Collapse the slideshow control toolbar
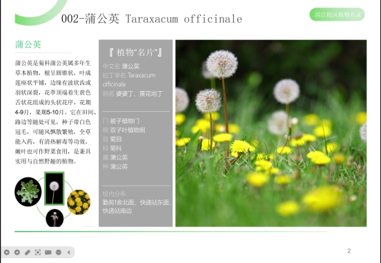Viewport: 381px width, 263px height. 69,253
